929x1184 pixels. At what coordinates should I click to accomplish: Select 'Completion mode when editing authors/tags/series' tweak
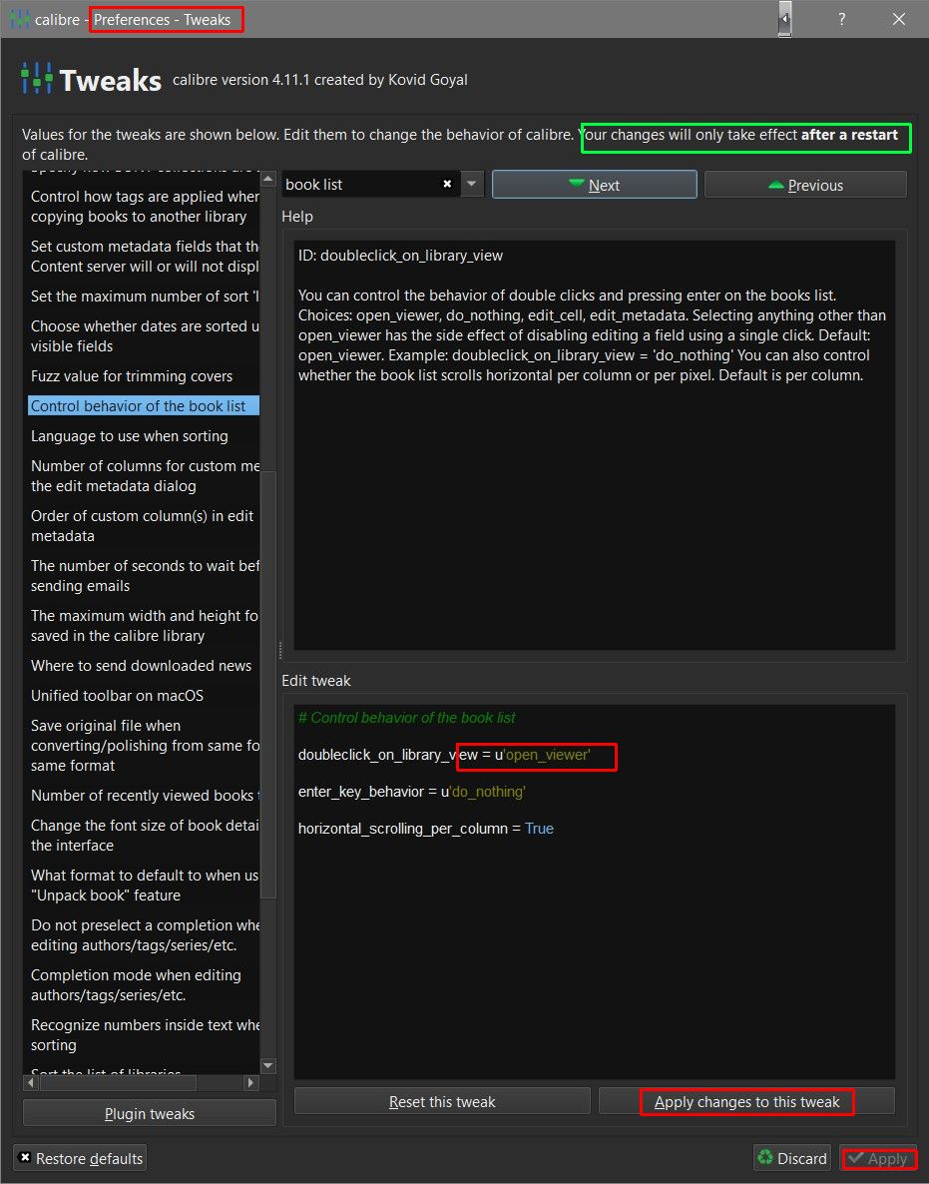click(x=144, y=984)
